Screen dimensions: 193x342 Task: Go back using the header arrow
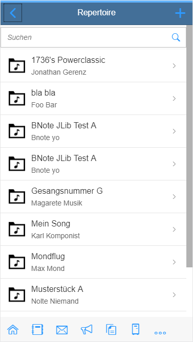click(x=13, y=13)
